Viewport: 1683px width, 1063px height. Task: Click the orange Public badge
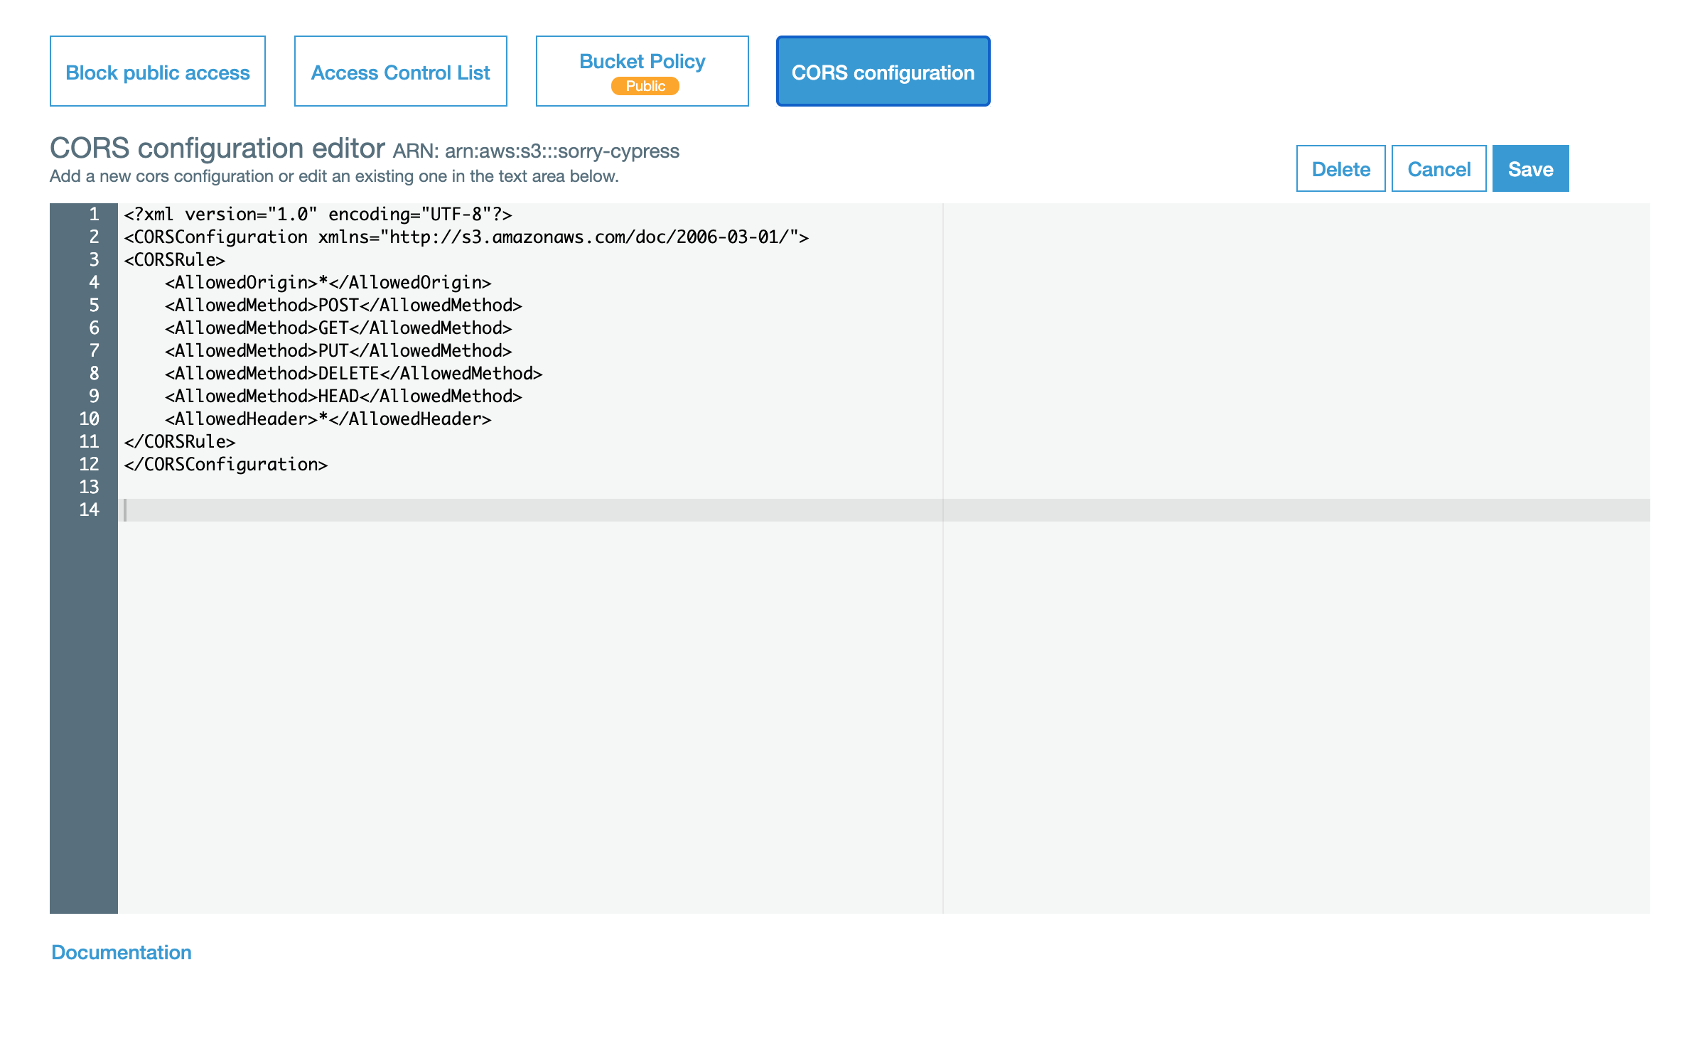point(642,85)
